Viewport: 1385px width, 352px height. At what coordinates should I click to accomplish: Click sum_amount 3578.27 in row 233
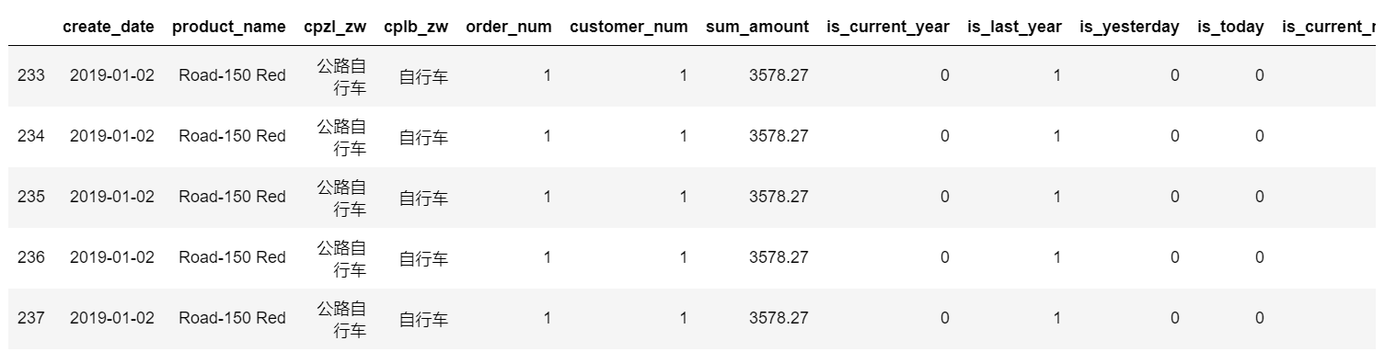click(779, 75)
